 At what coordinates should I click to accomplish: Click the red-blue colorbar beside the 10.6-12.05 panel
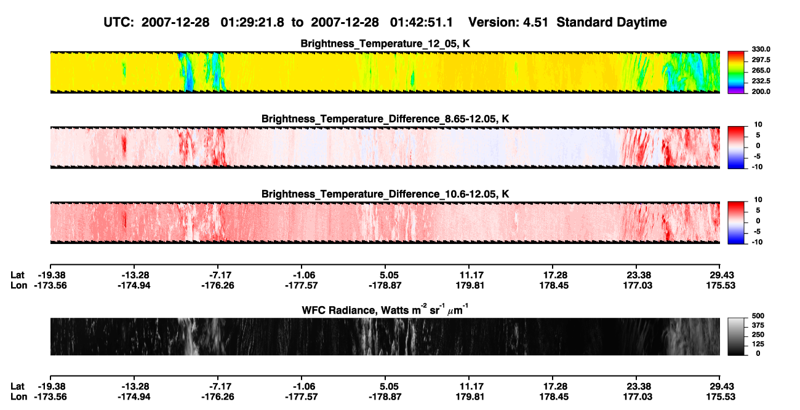click(x=736, y=222)
